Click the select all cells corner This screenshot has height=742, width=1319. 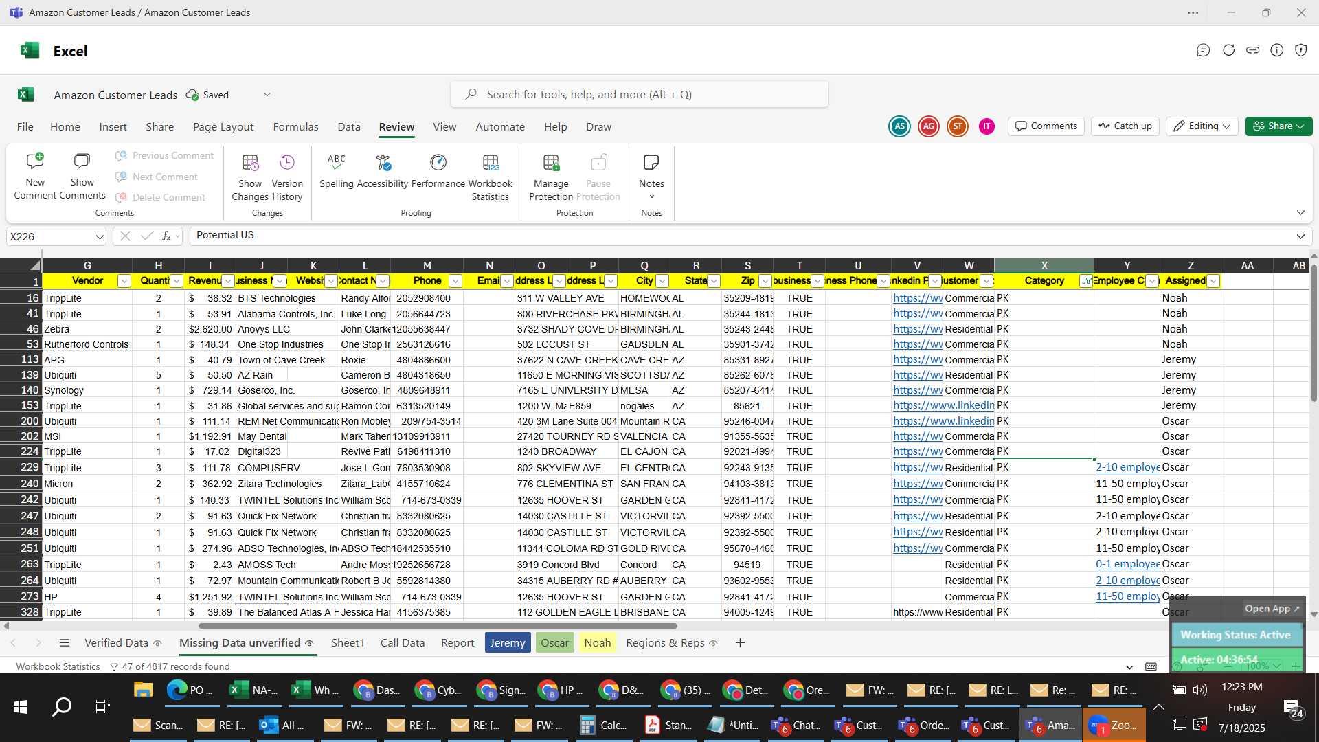click(21, 265)
